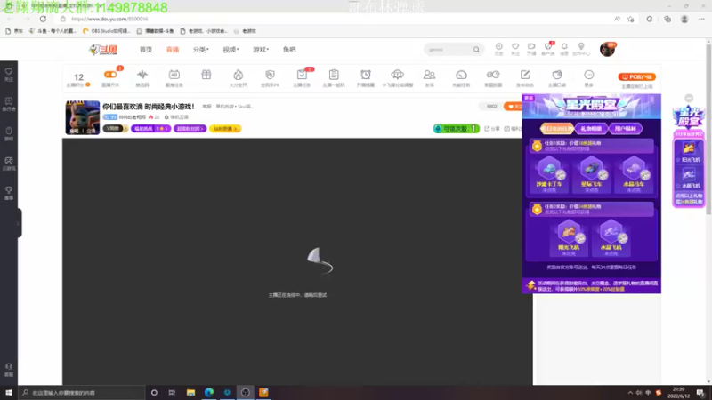Expand the 游戏 games dropdown

pyautogui.click(x=261, y=50)
